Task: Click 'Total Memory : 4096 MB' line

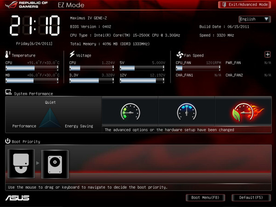Action: tap(110, 44)
